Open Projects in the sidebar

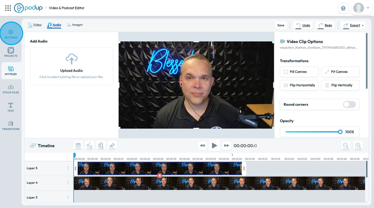[x=11, y=52]
